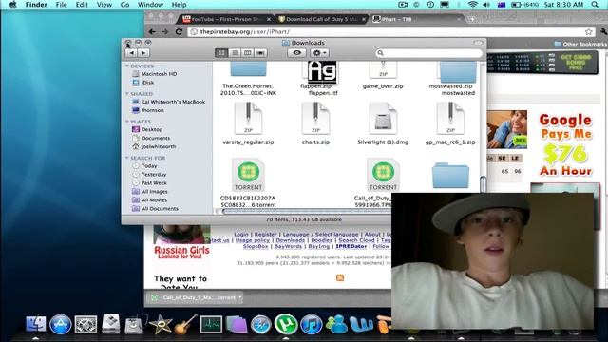Image resolution: width=608 pixels, height=342 pixels.
Task: Open Finder from the Dock
Action: pos(36,324)
